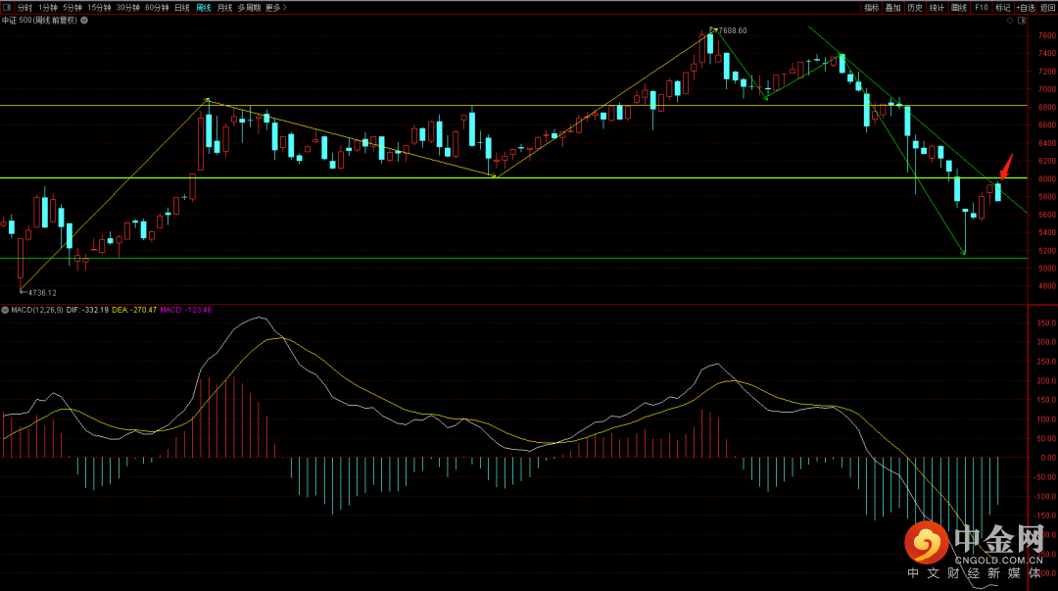Add to watchlist with +自选
Viewport: 1058px width, 591px height.
1025,7
